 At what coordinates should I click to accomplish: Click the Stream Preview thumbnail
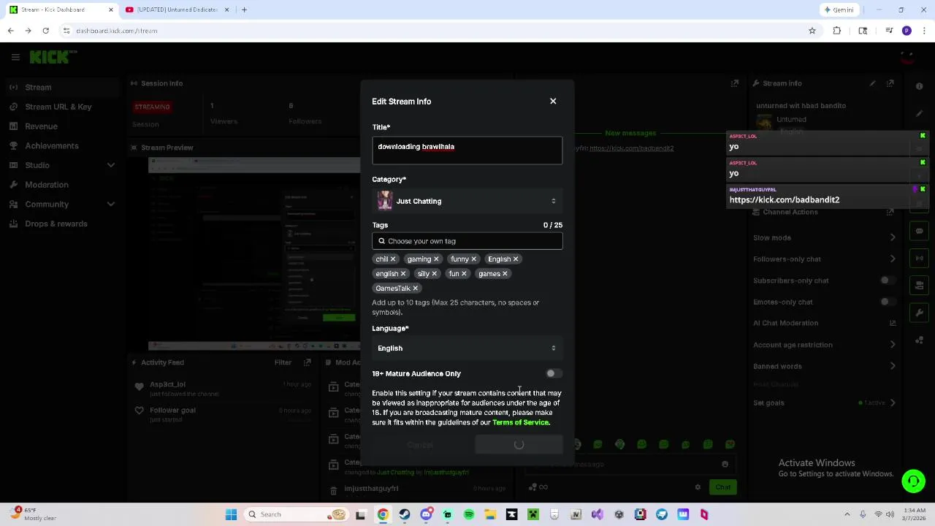tap(253, 254)
